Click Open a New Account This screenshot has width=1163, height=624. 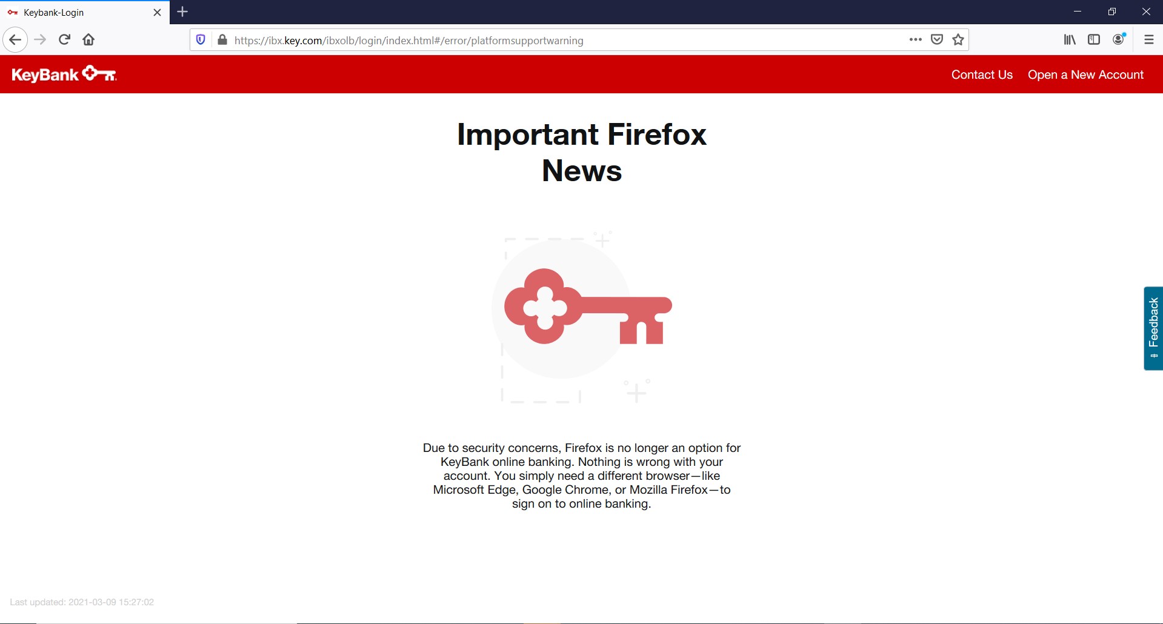coord(1085,74)
